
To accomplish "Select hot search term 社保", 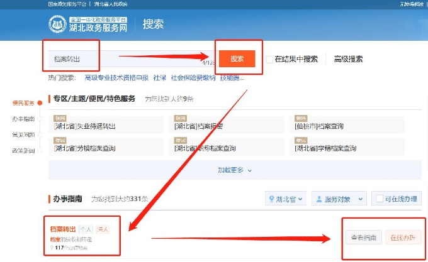I will [160, 78].
